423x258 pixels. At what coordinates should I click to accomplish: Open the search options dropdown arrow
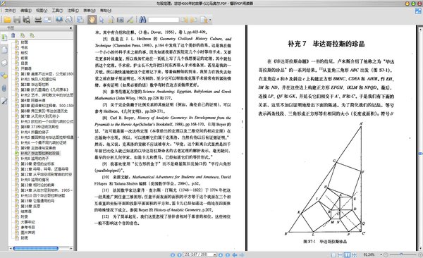tap(210, 20)
